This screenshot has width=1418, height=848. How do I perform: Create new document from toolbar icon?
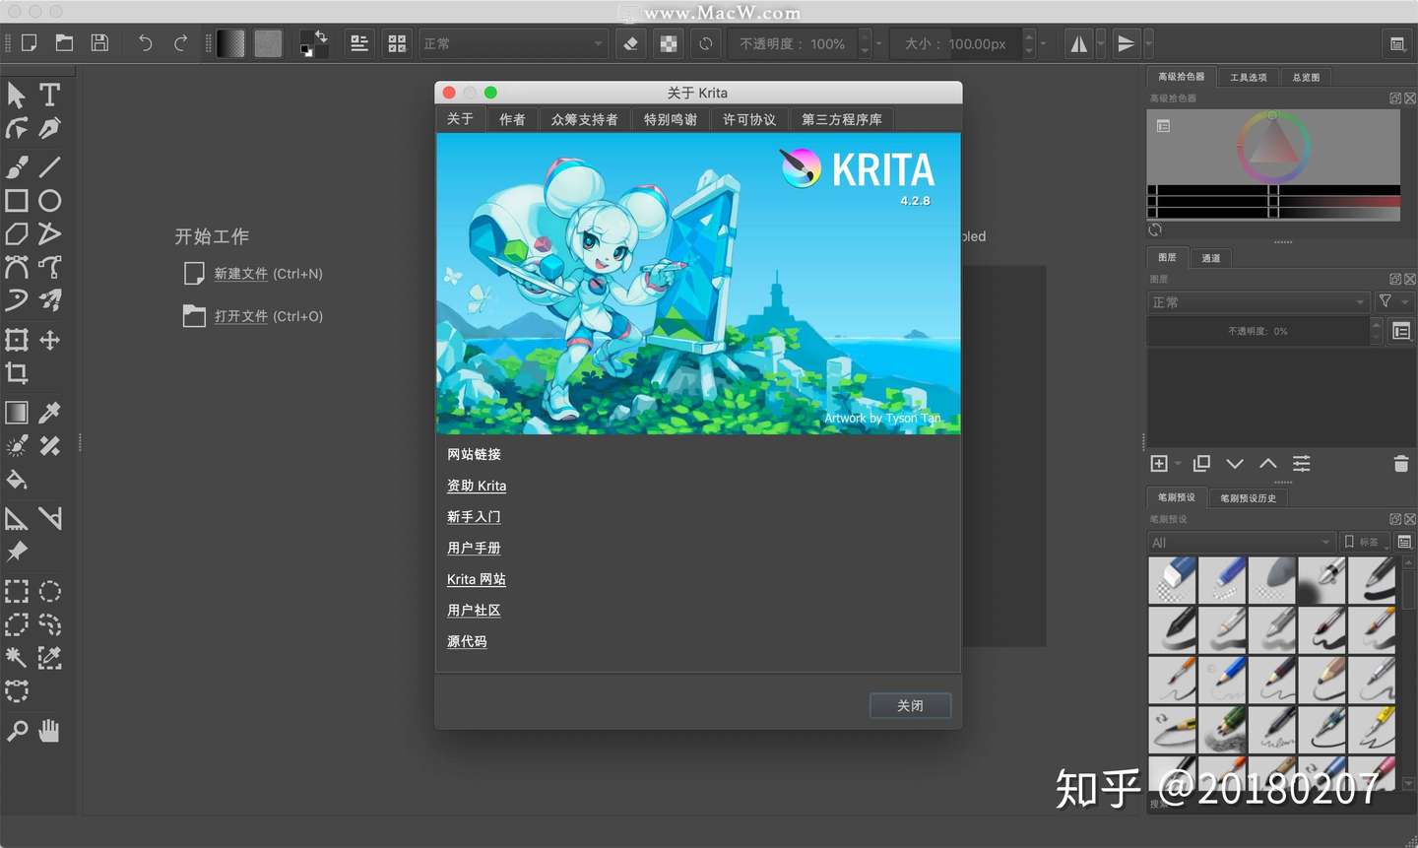click(x=30, y=43)
